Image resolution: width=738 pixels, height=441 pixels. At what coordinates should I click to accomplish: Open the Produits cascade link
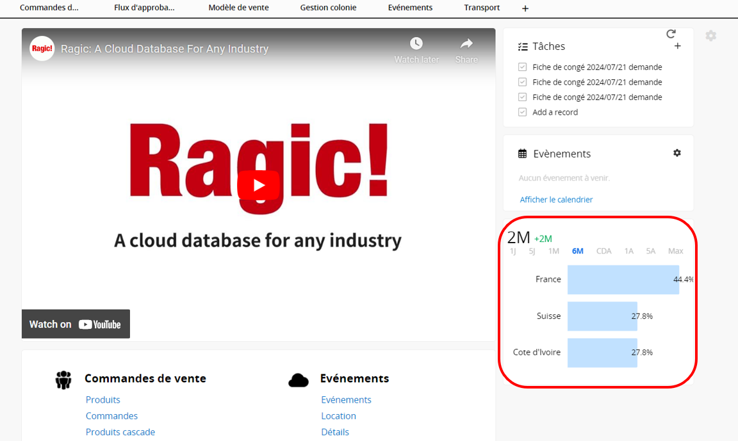[120, 432]
